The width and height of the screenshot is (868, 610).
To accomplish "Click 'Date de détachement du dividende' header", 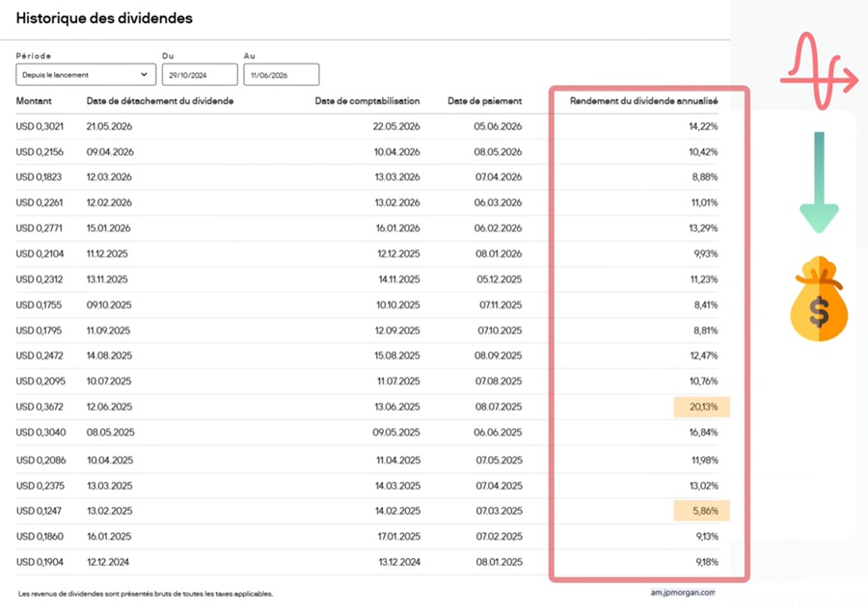I will point(160,101).
